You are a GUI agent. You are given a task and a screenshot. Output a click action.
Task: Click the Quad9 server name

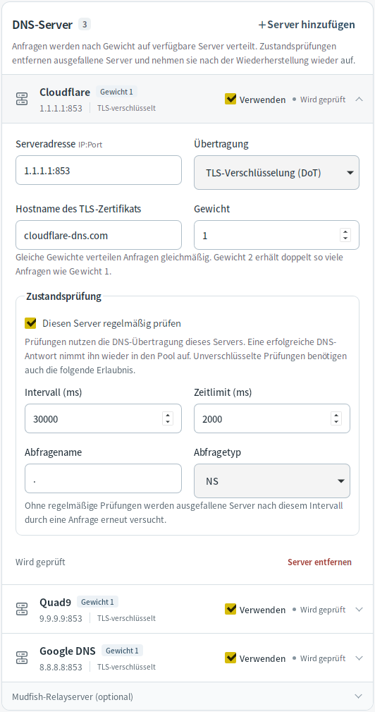[55, 602]
